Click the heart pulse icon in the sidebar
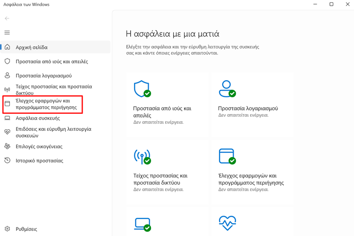The height and width of the screenshot is (236, 354). 7,132
